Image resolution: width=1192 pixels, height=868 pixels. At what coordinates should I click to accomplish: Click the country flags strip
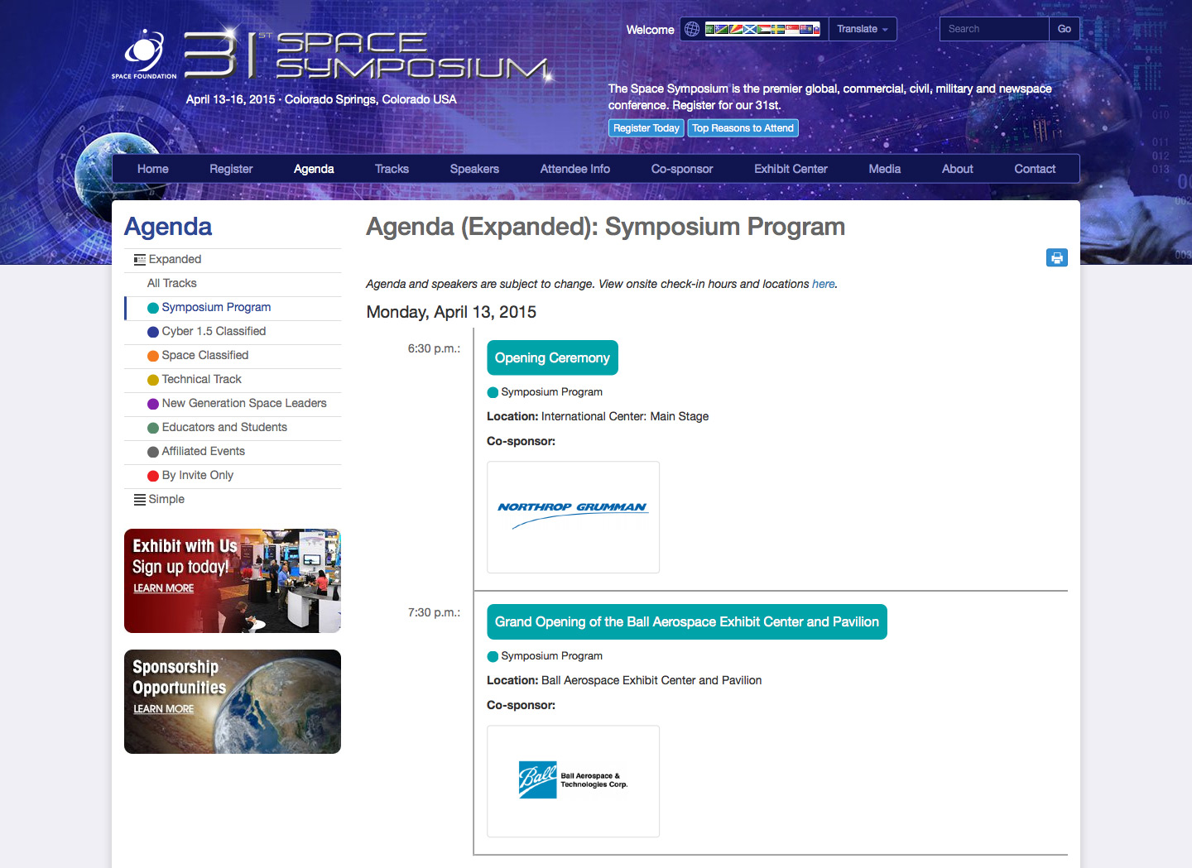762,29
